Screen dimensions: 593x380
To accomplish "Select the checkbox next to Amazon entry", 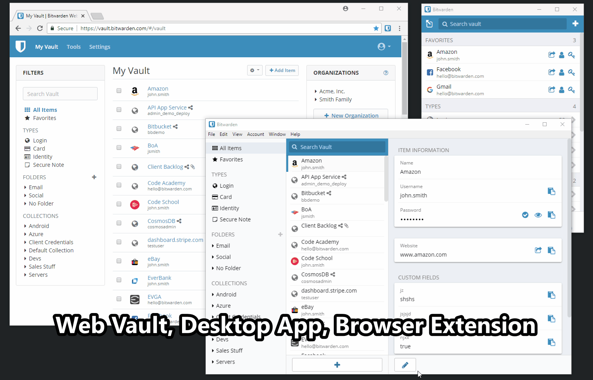I will [119, 91].
